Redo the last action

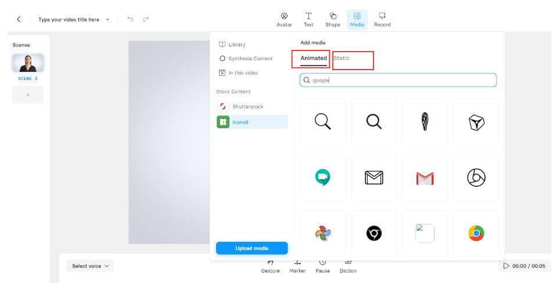click(146, 19)
